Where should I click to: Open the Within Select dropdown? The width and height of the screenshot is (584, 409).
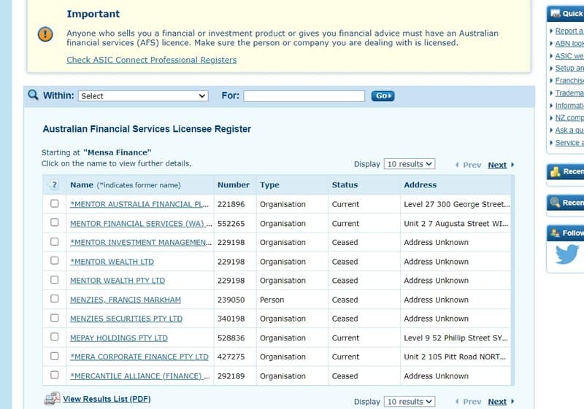(x=143, y=96)
